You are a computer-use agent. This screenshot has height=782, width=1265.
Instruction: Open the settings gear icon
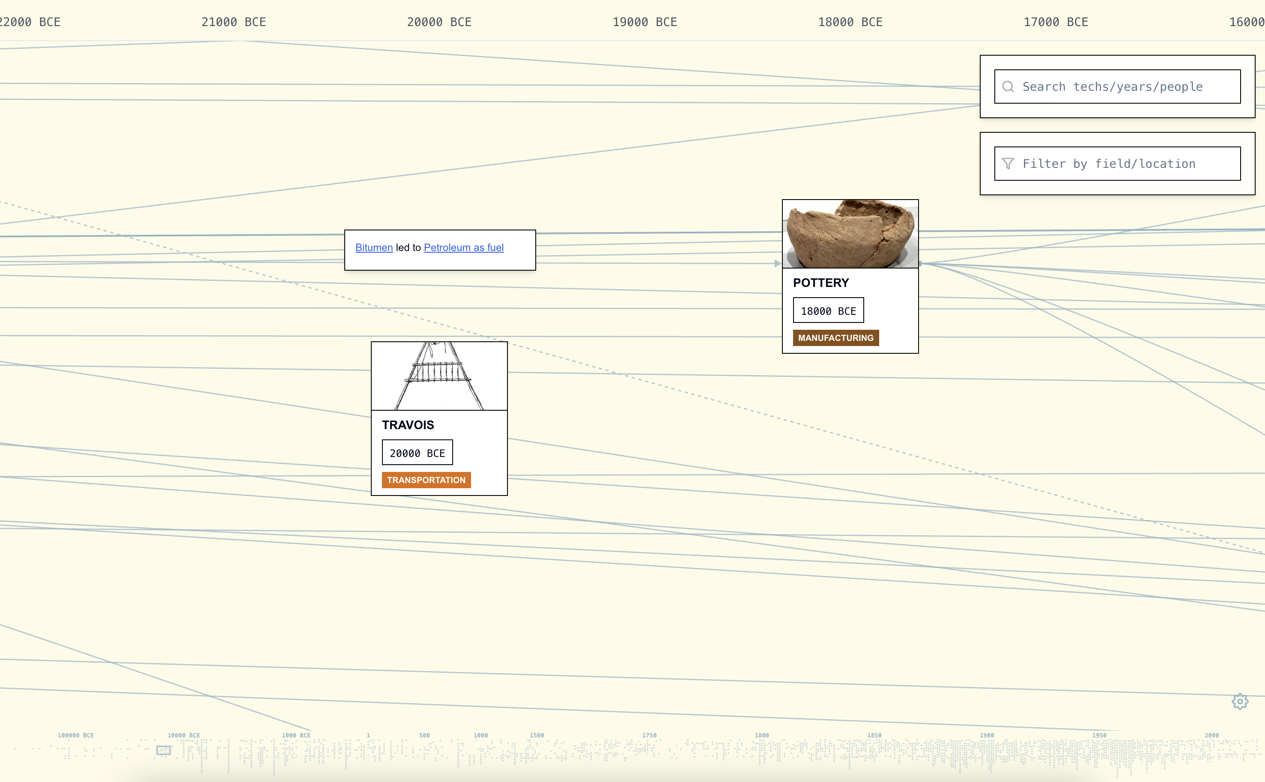1240,701
